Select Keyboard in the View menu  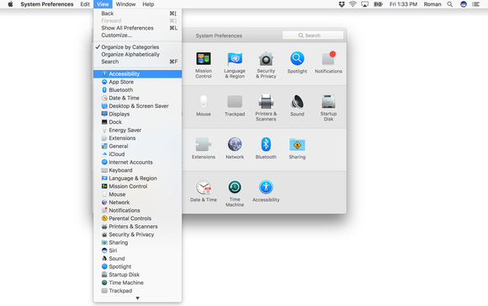(137, 170)
